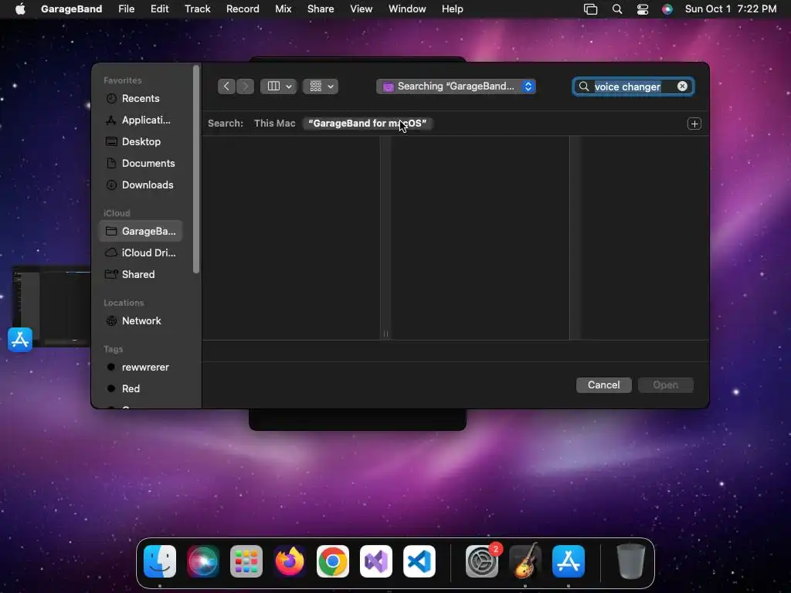Open the Mix menu
Screen dimensions: 791x593
(283, 9)
